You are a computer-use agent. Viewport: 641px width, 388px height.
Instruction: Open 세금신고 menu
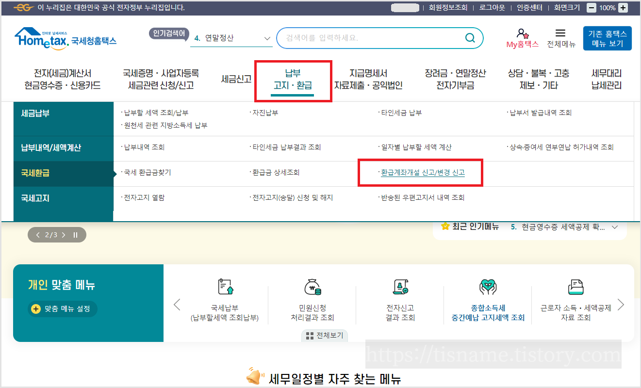[236, 79]
